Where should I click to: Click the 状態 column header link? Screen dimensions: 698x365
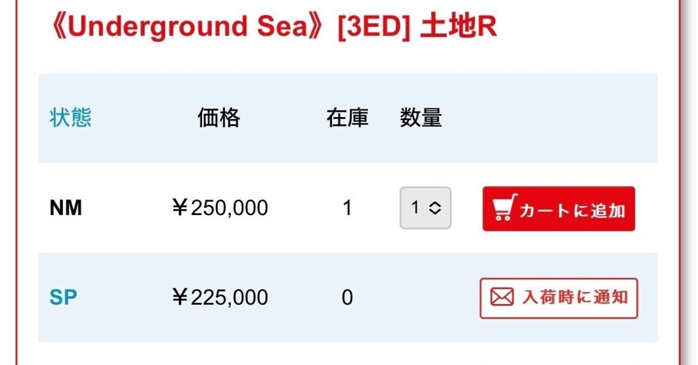[x=71, y=118]
